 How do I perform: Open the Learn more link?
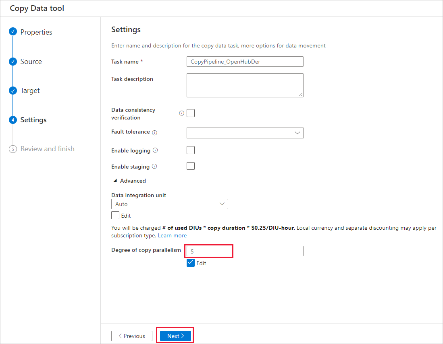172,235
